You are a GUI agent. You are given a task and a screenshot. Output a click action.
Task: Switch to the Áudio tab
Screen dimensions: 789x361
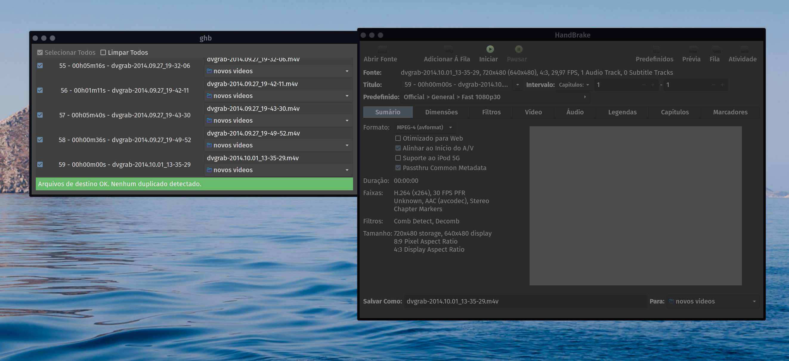click(575, 112)
